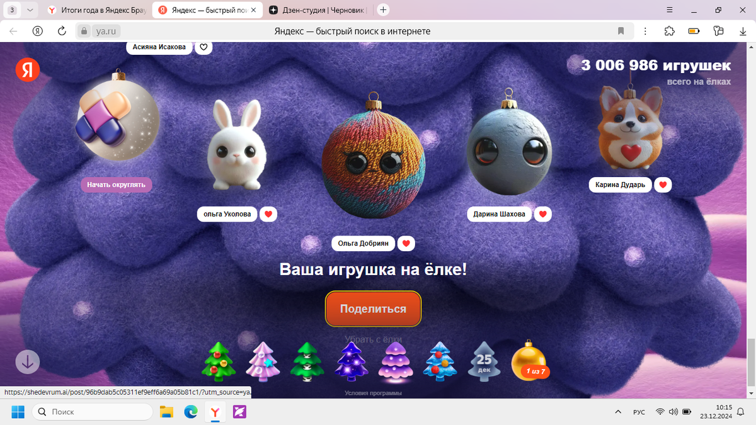This screenshot has width=756, height=425.
Task: Go back with the browser back arrow
Action: click(x=13, y=31)
